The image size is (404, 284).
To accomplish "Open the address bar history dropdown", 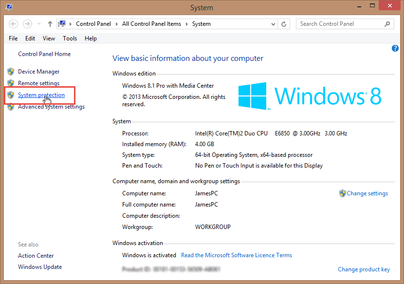I will [x=273, y=24].
